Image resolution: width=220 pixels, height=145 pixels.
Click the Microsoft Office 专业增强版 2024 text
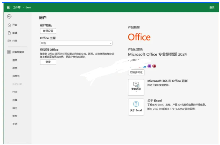157,54
